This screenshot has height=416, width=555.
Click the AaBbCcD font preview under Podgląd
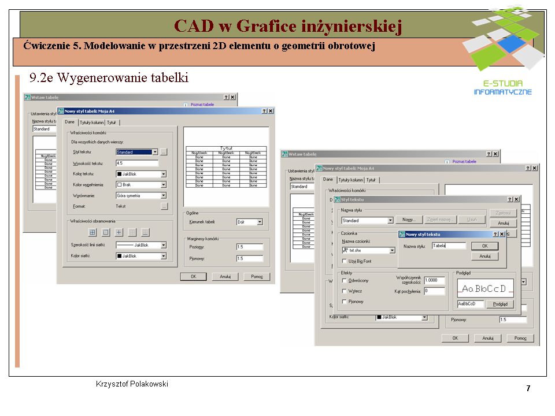[485, 289]
